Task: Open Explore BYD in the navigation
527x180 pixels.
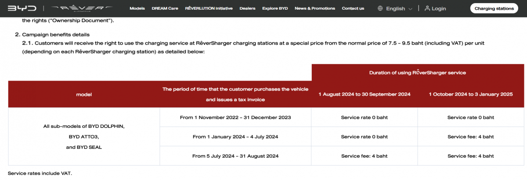Action: point(275,8)
